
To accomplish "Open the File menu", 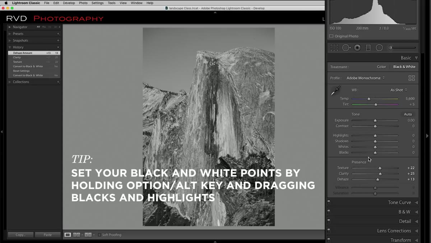I will 47,3.
